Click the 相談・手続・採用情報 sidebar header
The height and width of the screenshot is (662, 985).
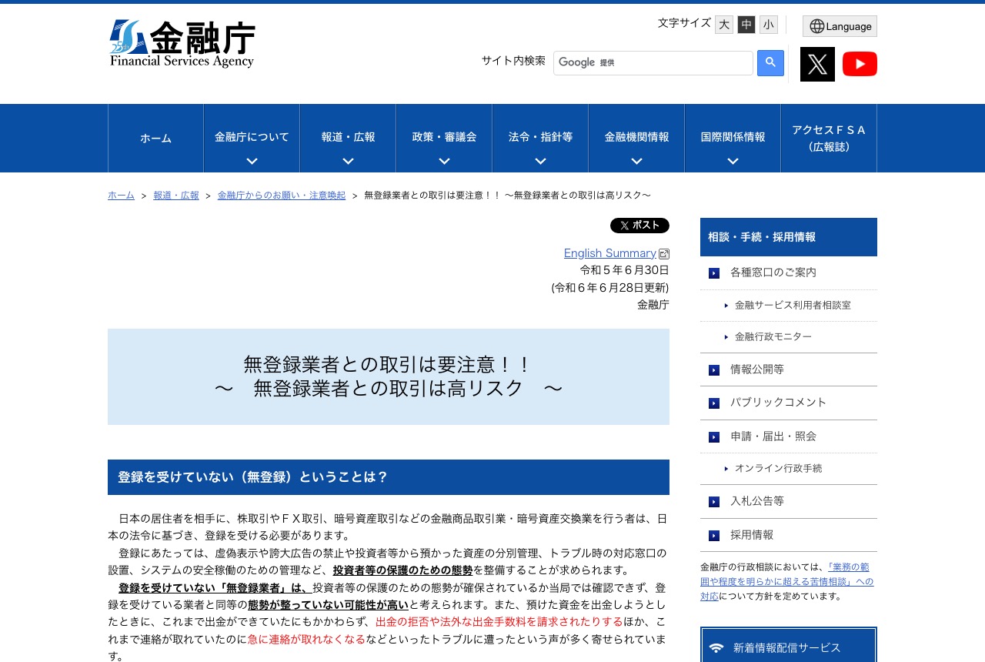pos(789,237)
